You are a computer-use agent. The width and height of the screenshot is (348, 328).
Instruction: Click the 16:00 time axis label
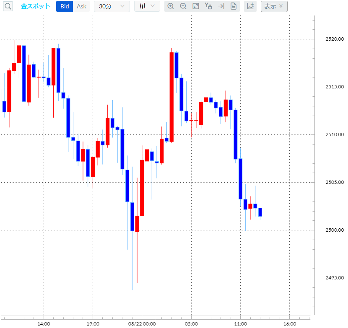pos(290,324)
